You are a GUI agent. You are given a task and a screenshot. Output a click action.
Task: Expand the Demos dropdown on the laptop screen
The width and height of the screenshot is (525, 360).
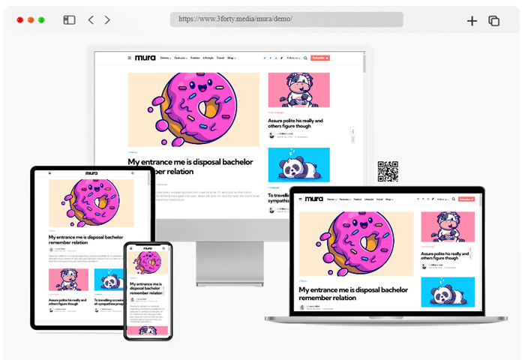(331, 199)
